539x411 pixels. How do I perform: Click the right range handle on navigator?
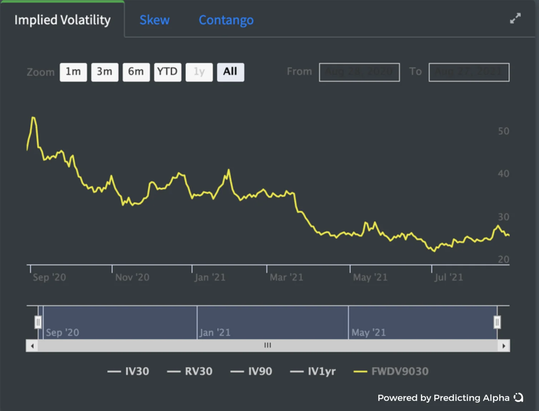(x=497, y=322)
